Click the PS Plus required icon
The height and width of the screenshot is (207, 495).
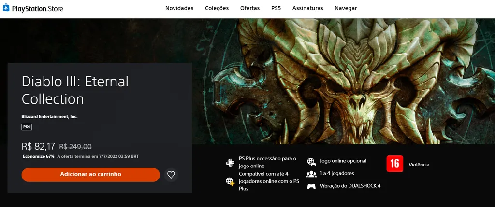click(x=230, y=163)
